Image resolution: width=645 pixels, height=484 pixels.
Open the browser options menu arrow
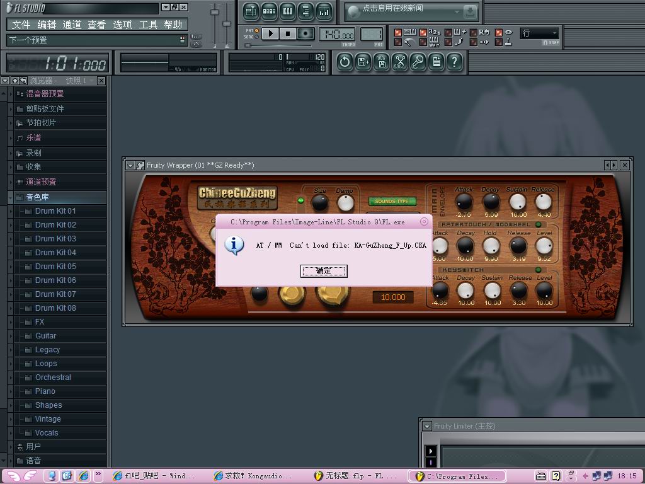coord(5,81)
